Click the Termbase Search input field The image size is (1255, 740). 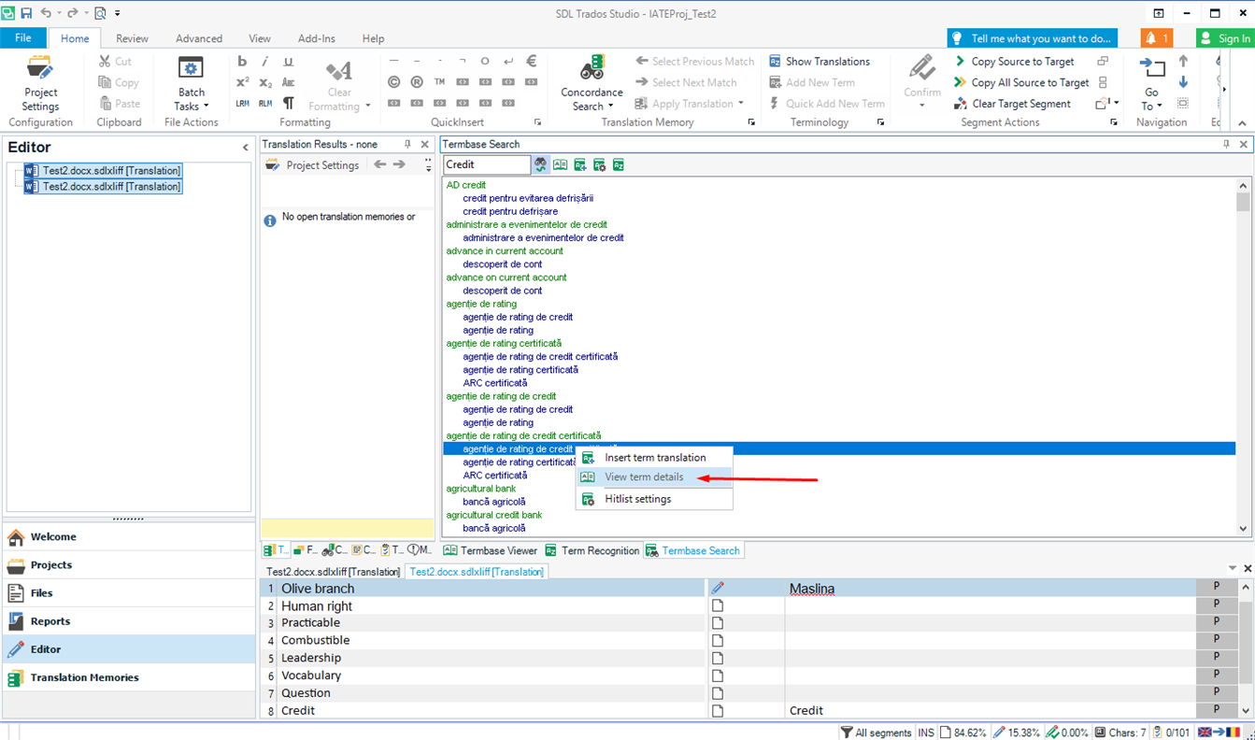[x=486, y=164]
